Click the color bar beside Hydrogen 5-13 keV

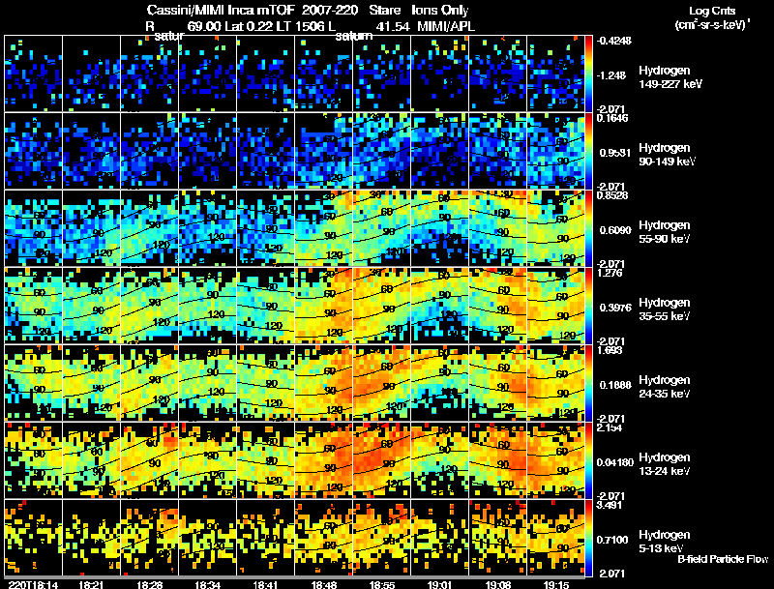point(588,538)
